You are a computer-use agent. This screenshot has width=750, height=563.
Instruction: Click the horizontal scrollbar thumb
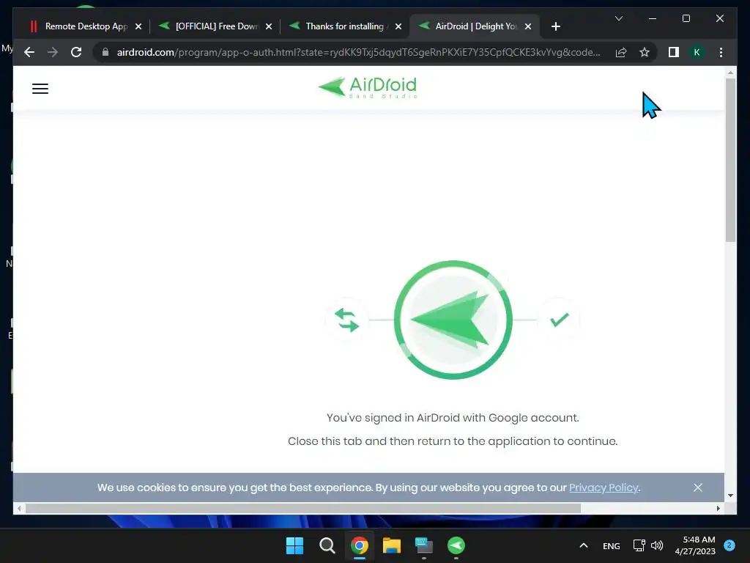click(302, 509)
